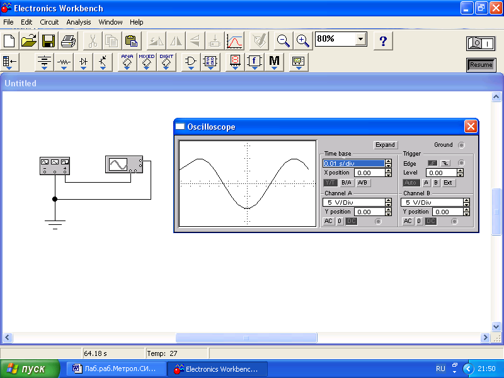Set trigger source to Auto
504x378 pixels.
(x=411, y=183)
